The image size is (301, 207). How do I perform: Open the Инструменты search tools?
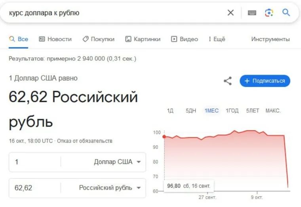tap(271, 39)
